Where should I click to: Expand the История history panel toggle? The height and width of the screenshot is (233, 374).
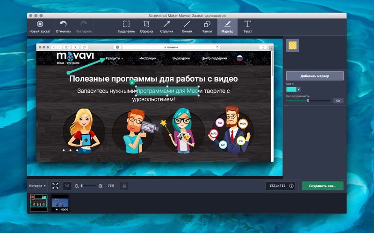(x=37, y=185)
